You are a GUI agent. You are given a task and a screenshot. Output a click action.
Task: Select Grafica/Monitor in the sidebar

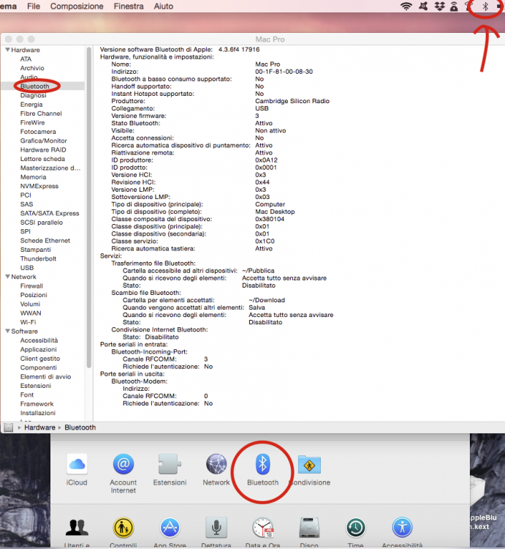tap(44, 141)
